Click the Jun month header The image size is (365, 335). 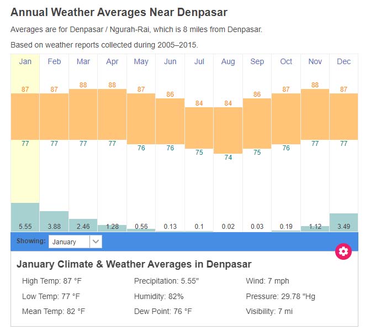pos(170,61)
